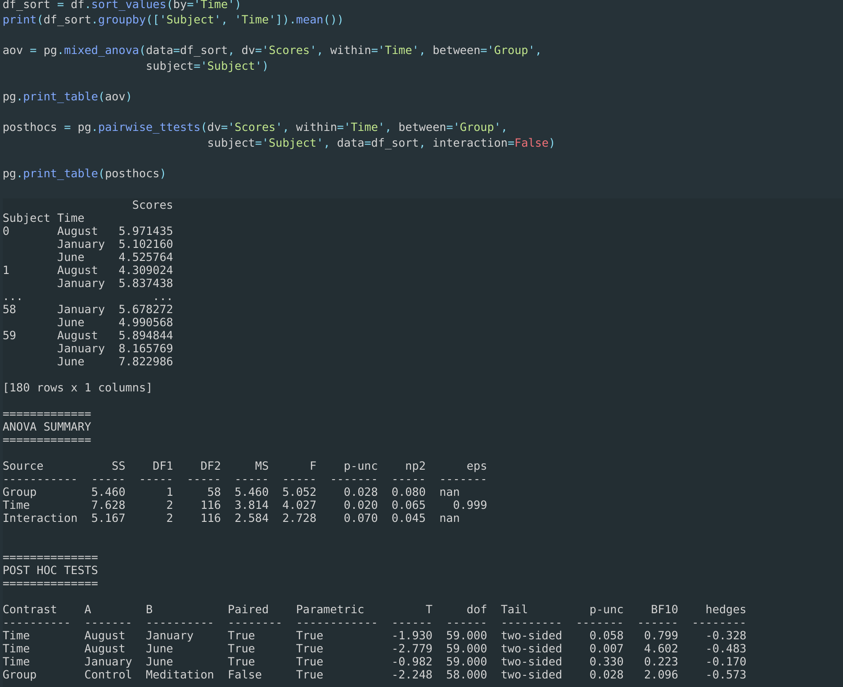The width and height of the screenshot is (843, 687).
Task: Click the Interaction p-unc value 0.070
Action: (361, 518)
